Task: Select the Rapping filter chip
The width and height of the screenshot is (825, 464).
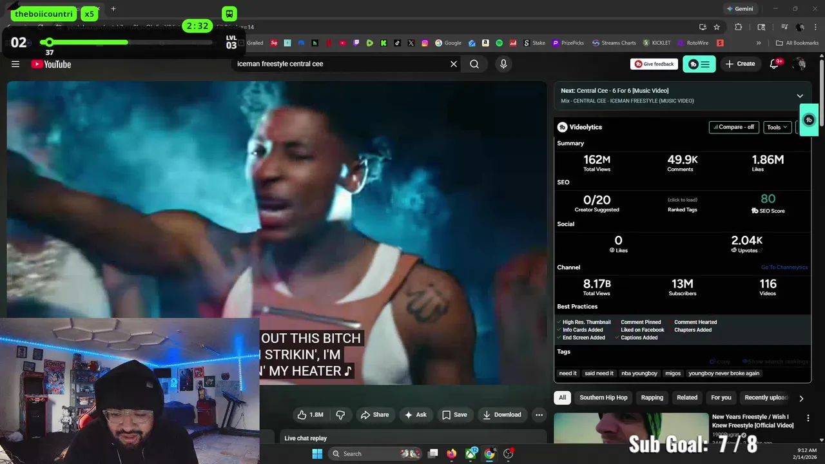Action: point(652,398)
